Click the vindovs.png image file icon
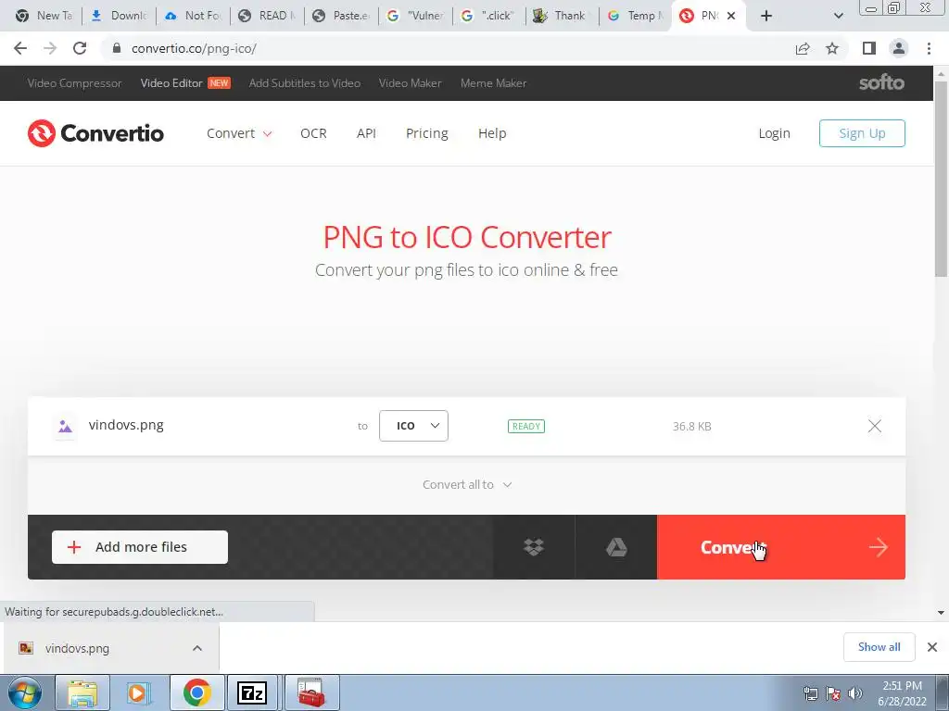The width and height of the screenshot is (949, 711). [x=66, y=426]
